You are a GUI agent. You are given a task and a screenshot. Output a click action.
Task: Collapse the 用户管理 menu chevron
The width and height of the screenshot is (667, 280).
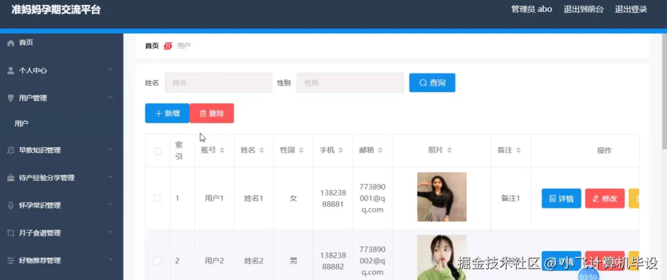coord(111,97)
